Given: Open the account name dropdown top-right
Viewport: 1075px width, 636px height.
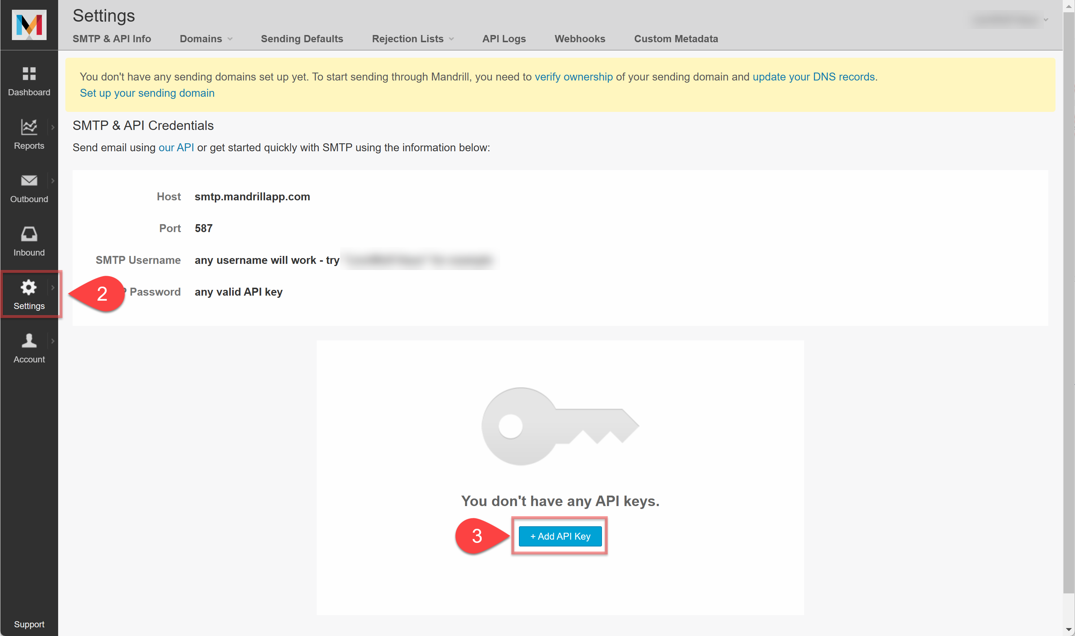Looking at the screenshot, I should point(1009,20).
